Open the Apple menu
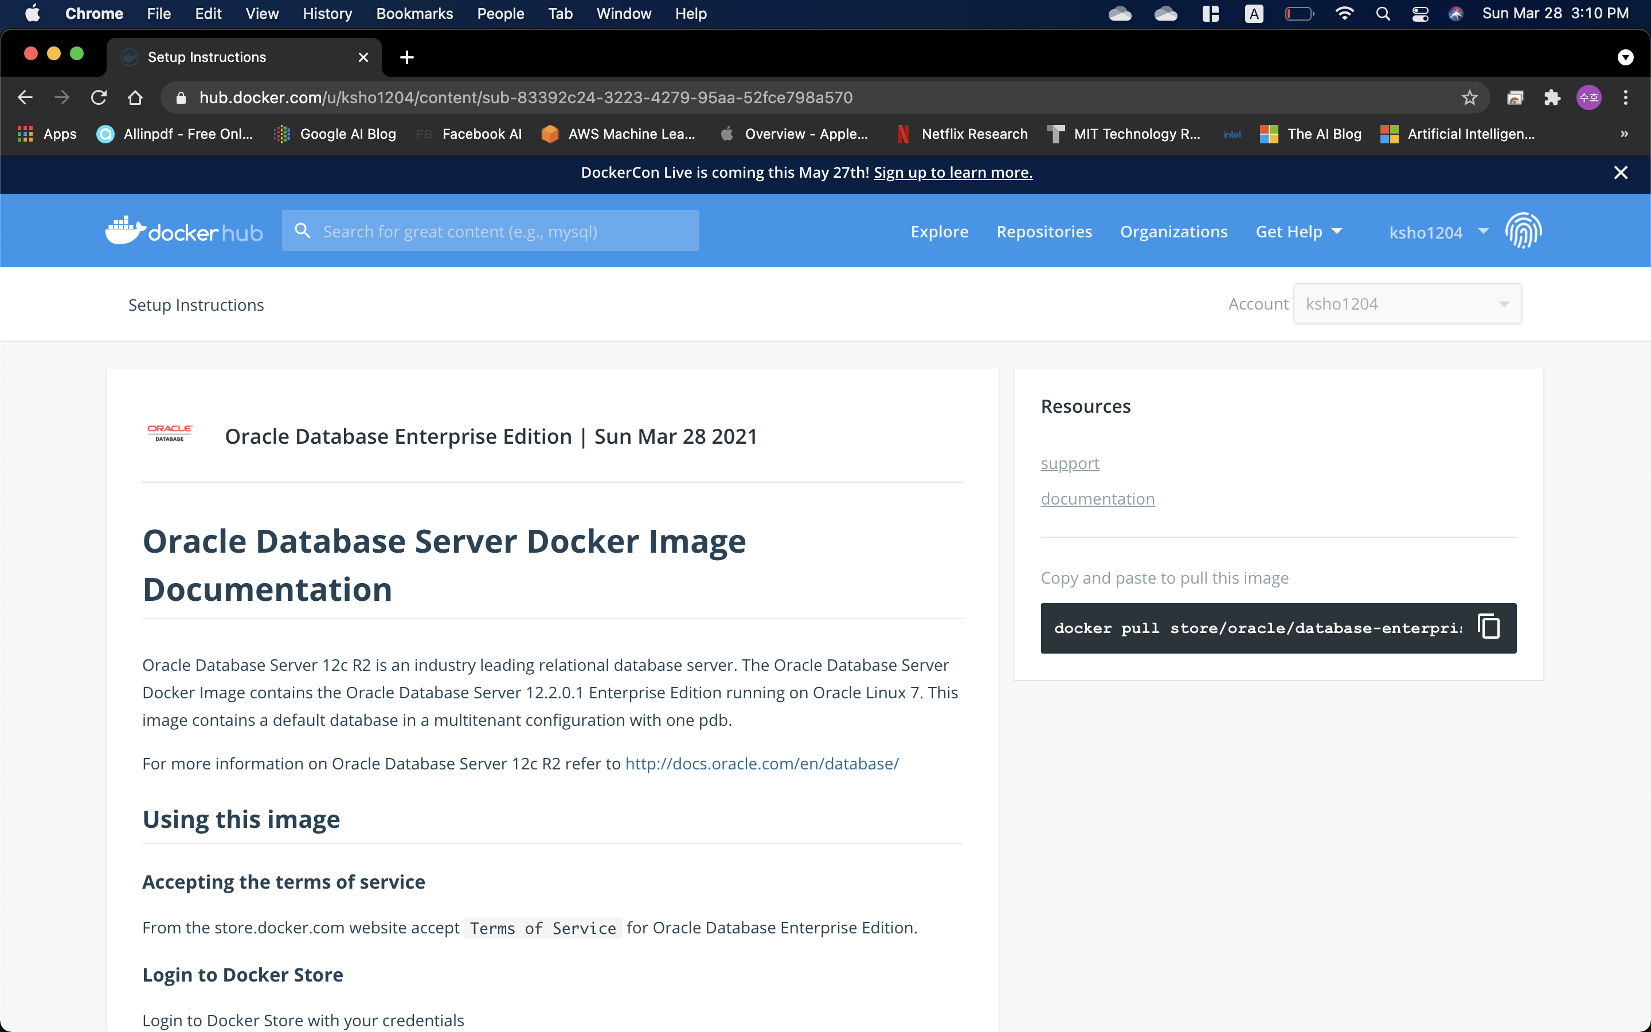This screenshot has width=1651, height=1032. [32, 13]
